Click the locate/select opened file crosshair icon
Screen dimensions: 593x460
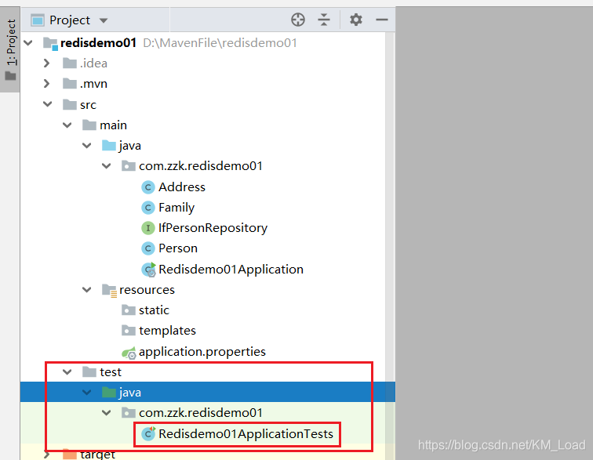click(298, 20)
